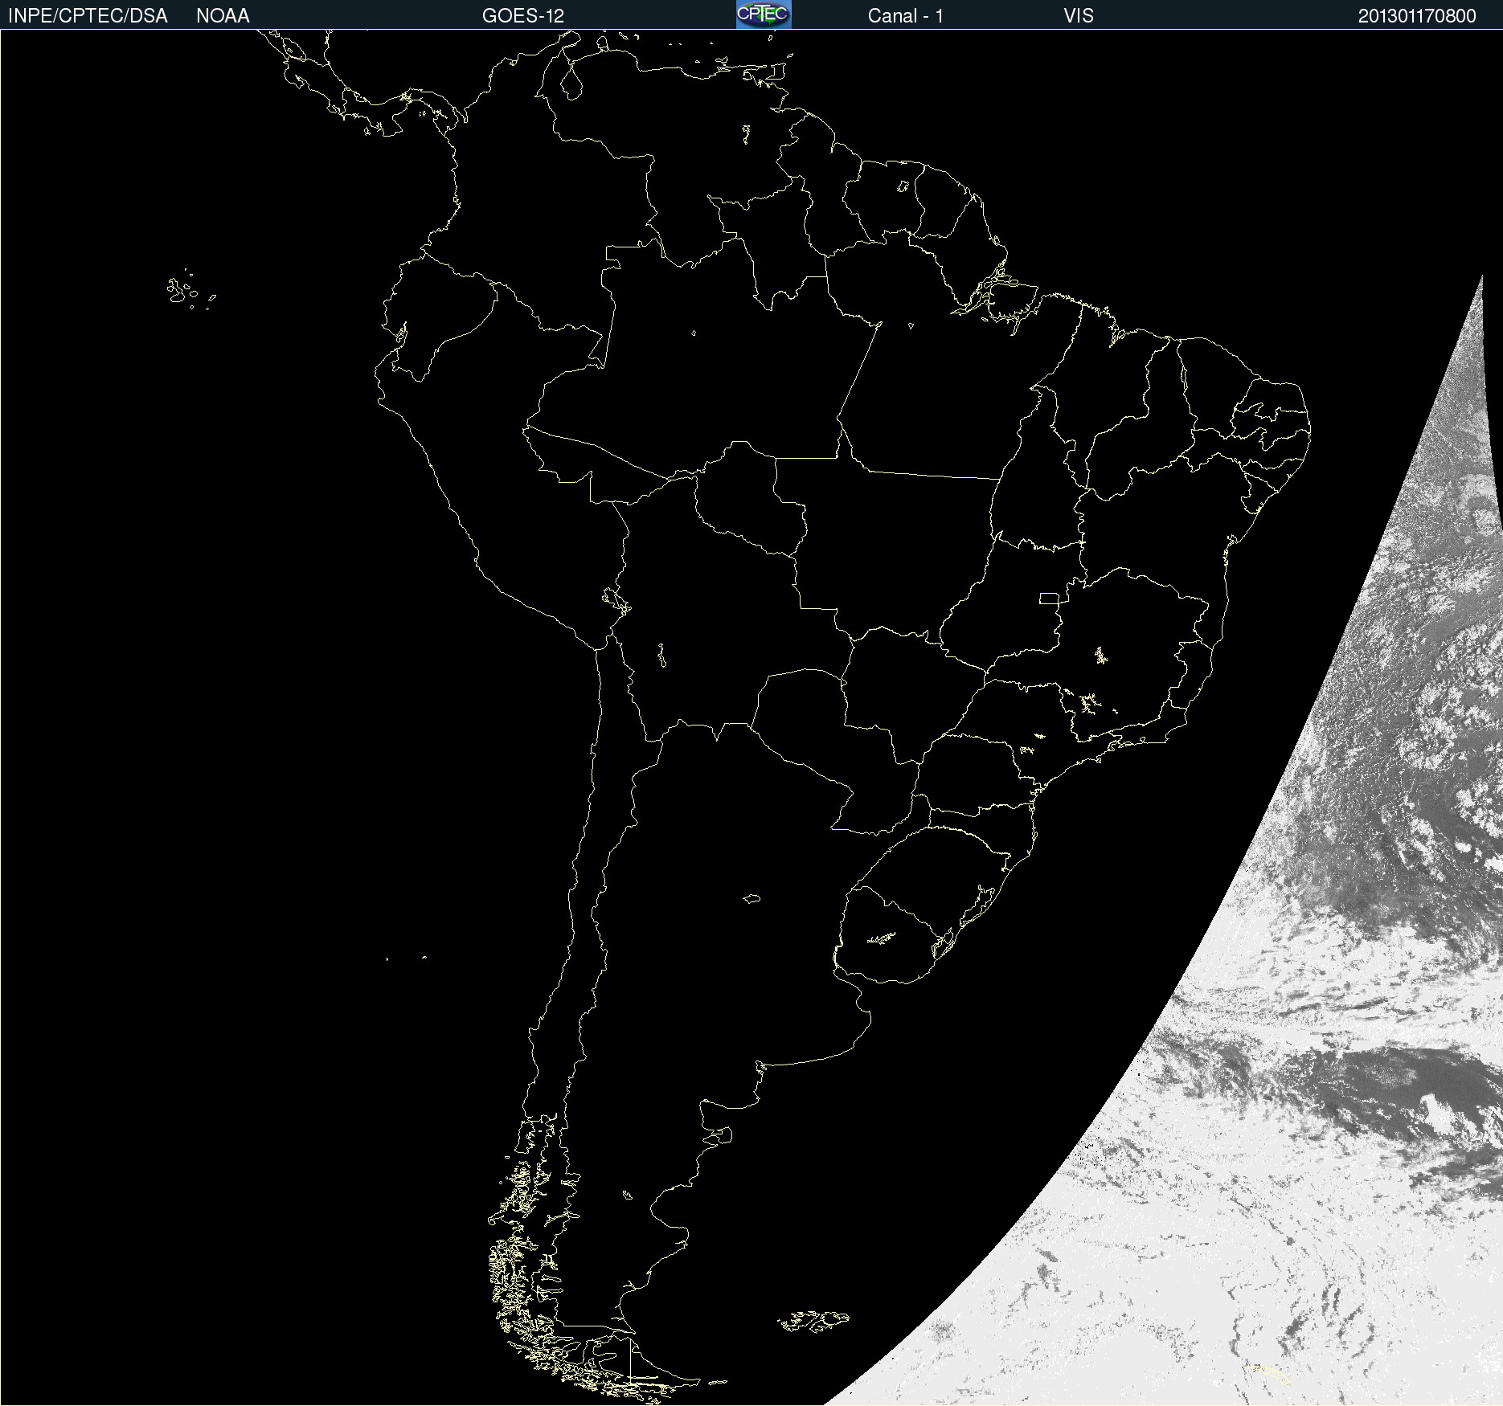The width and height of the screenshot is (1503, 1406).
Task: Select the VIS channel label
Action: [1079, 16]
